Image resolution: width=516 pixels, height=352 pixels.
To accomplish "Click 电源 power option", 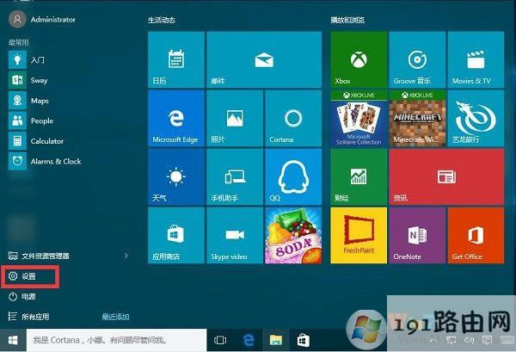I will pyautogui.click(x=29, y=296).
